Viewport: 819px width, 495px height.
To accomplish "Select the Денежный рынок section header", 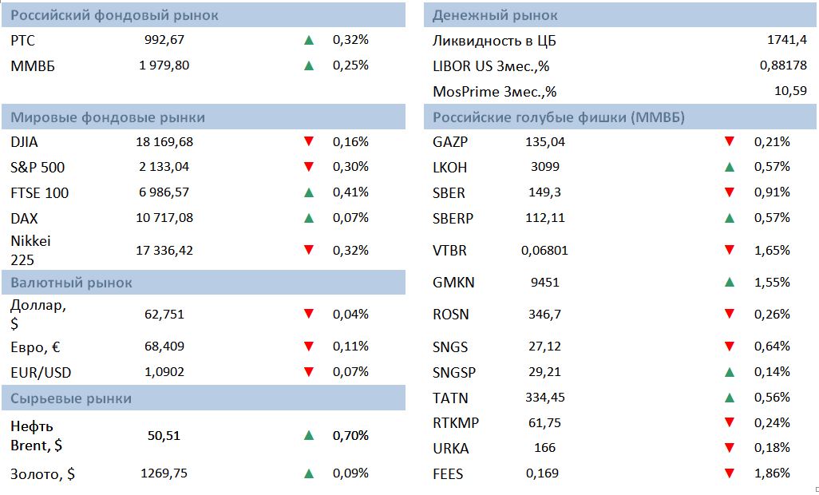I will click(495, 15).
